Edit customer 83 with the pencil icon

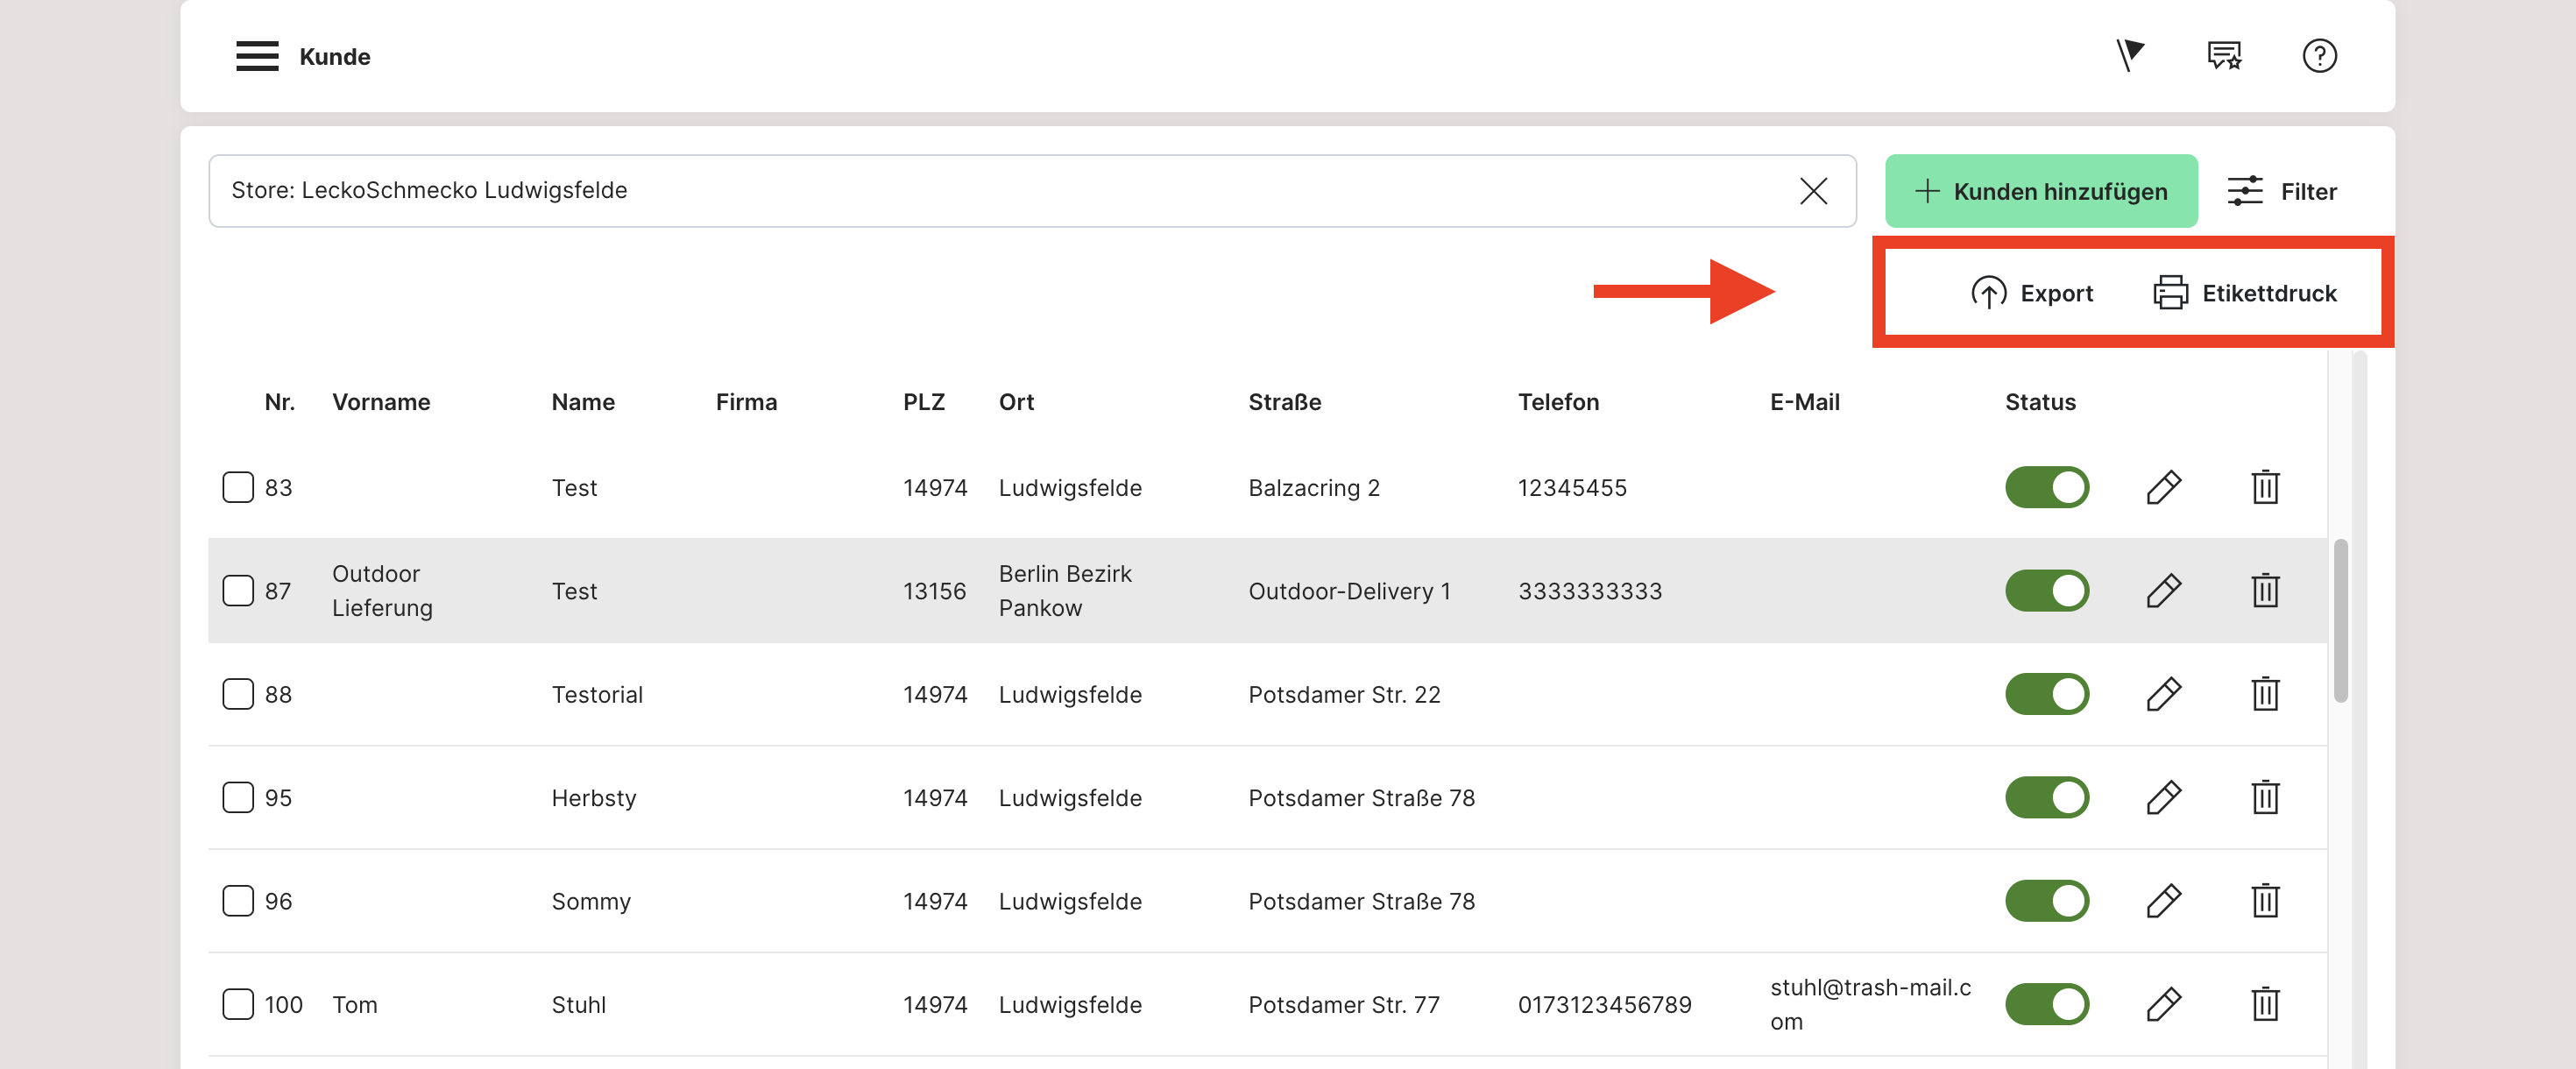(x=2163, y=488)
